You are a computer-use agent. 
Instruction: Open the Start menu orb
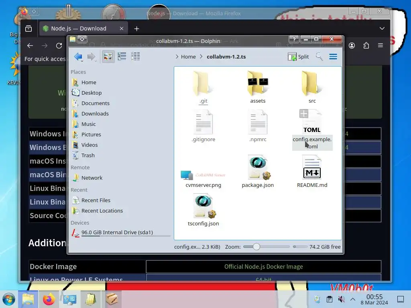[x=9, y=299]
